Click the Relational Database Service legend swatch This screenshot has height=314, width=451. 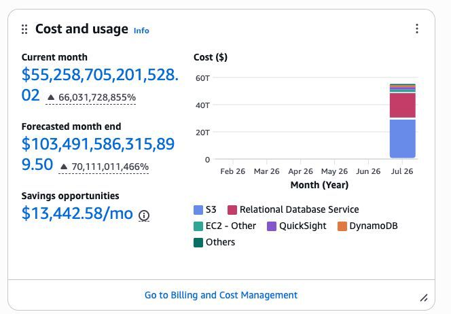(x=232, y=210)
